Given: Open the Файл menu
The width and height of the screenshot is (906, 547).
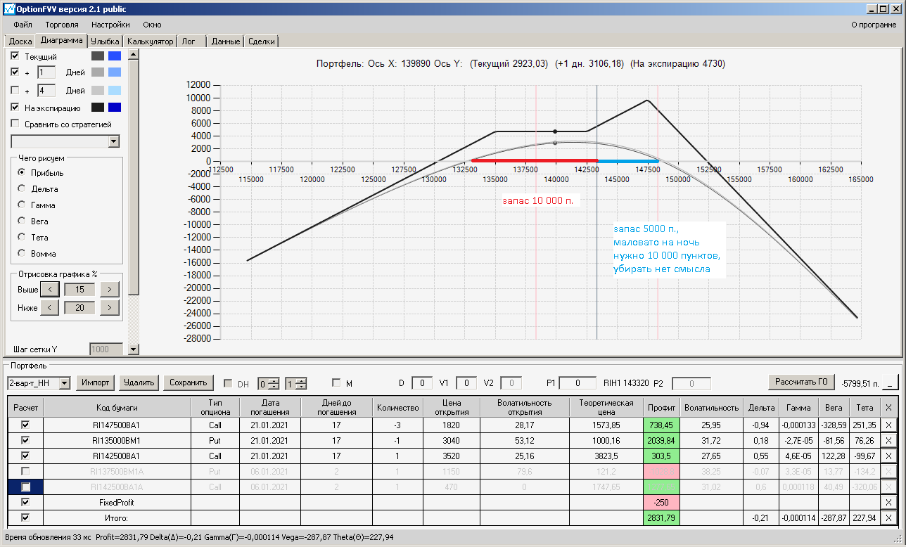Looking at the screenshot, I should pos(23,25).
